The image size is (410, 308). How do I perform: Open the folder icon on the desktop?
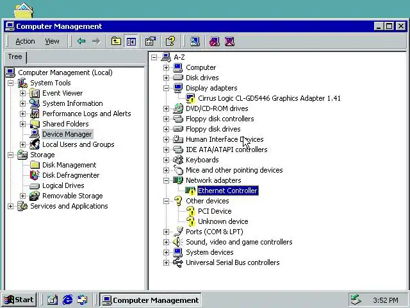24,10
